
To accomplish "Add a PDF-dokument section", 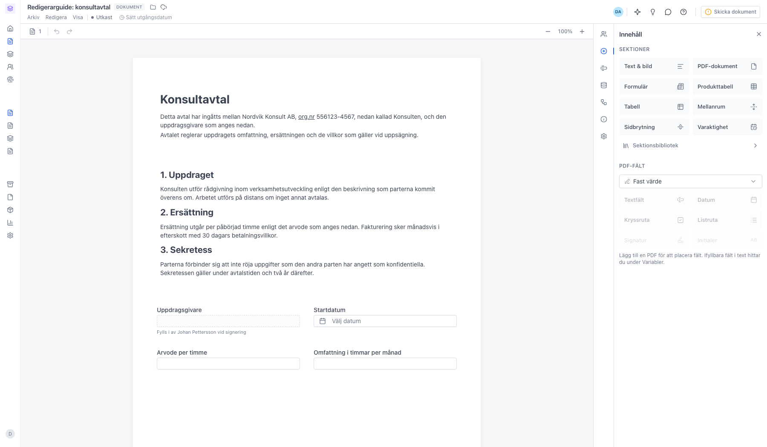I will pyautogui.click(x=727, y=66).
